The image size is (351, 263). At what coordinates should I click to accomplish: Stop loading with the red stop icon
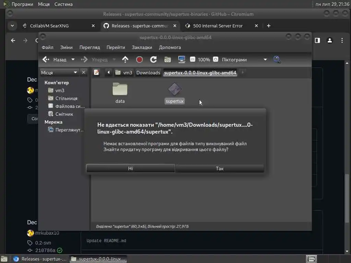click(x=139, y=60)
